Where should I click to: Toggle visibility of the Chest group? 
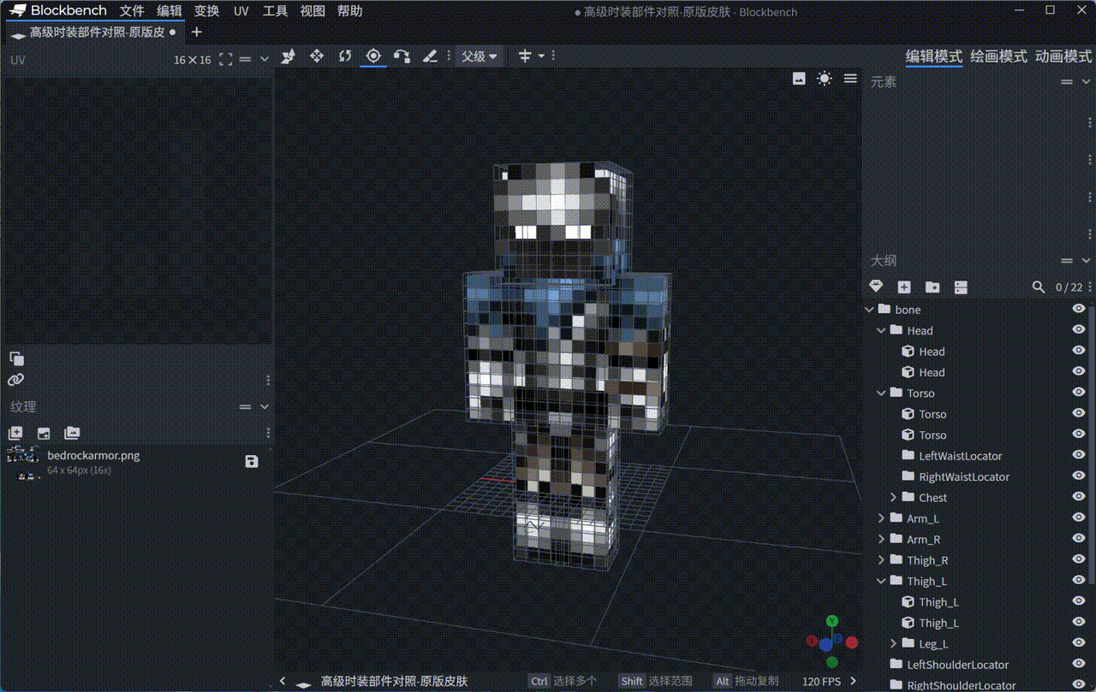pos(1079,498)
